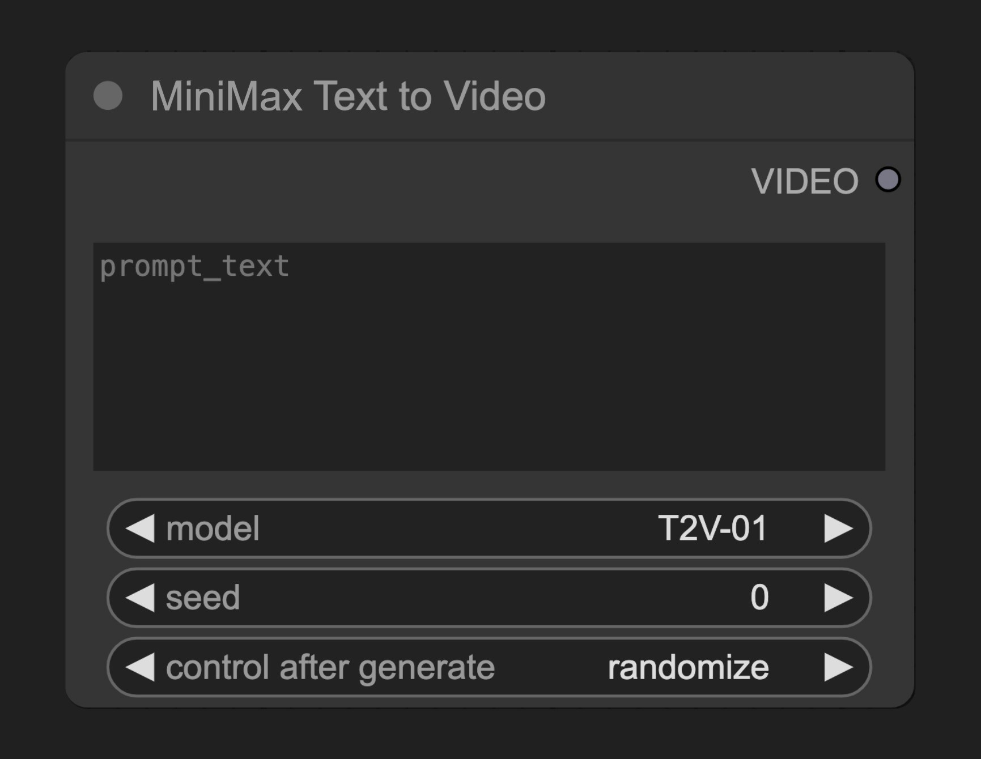
Task: Click the left arrow on model widget
Action: coord(141,528)
